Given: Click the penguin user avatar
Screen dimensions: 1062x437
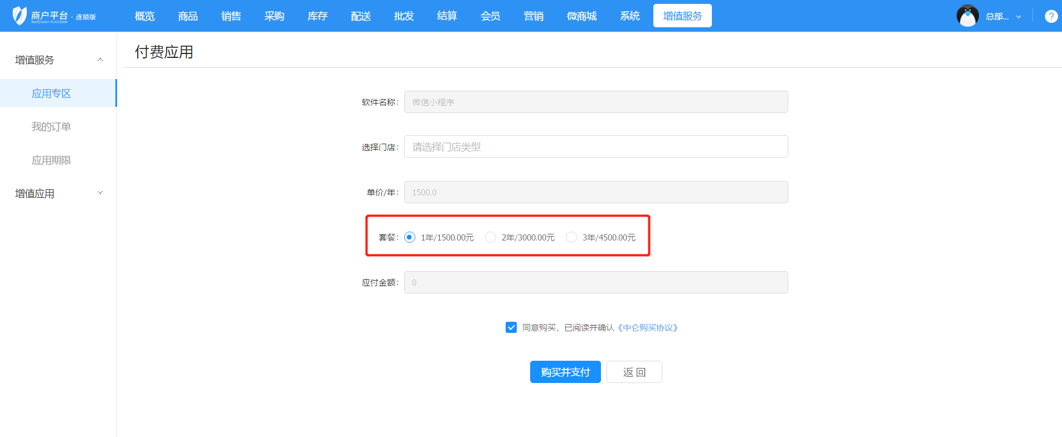Looking at the screenshot, I should click(x=967, y=16).
